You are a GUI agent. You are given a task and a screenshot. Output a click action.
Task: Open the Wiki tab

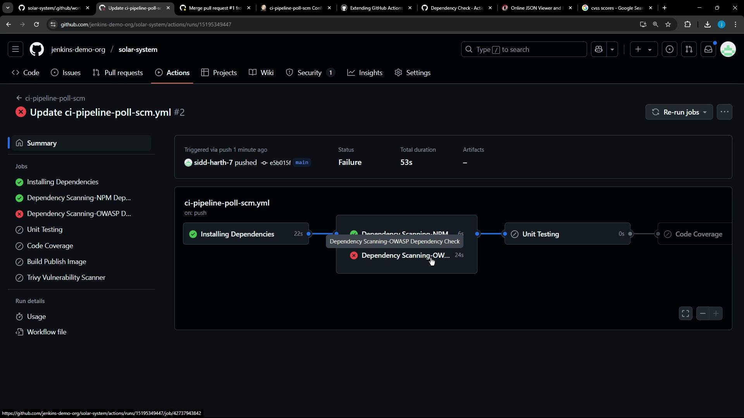click(261, 73)
